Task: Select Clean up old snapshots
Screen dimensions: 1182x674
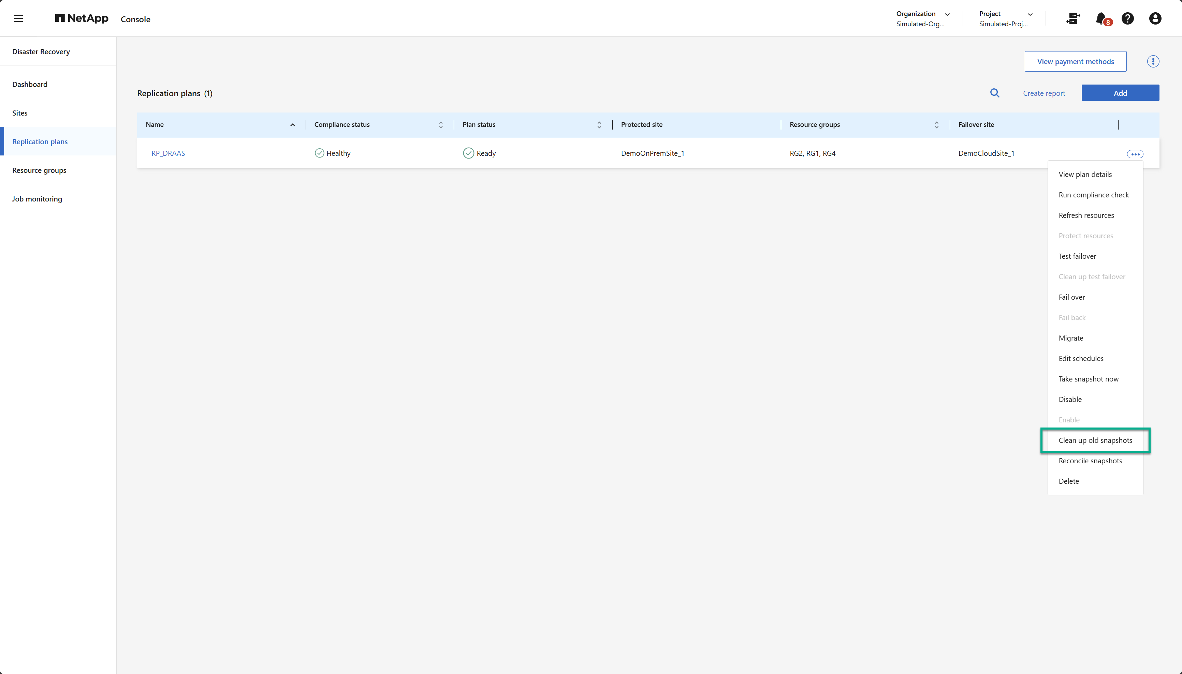Action: [x=1095, y=440]
